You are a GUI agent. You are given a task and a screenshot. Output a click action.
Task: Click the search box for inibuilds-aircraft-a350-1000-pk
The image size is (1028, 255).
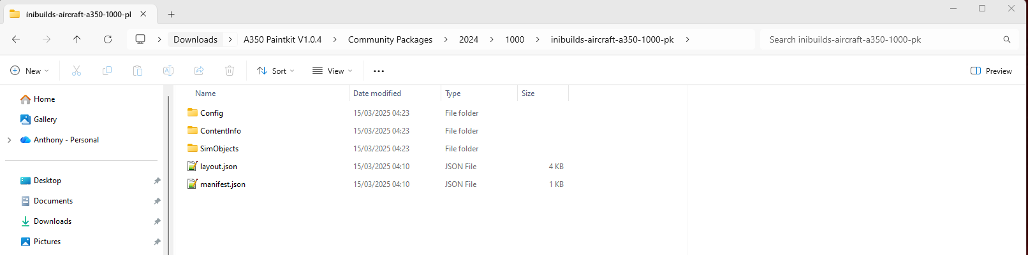[x=880, y=39]
